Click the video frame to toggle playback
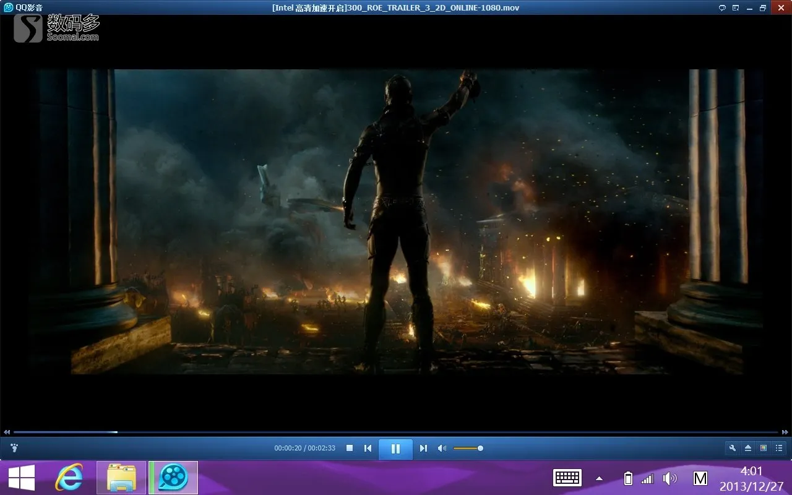 [x=396, y=222]
